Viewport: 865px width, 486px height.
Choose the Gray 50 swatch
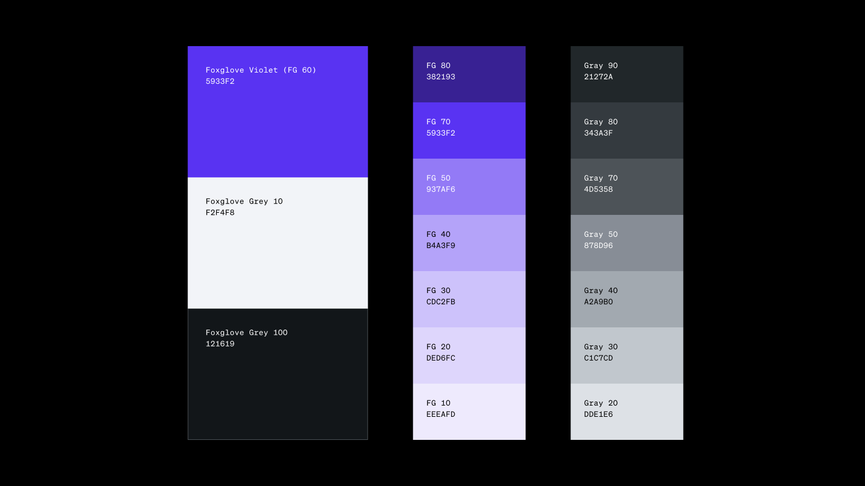click(x=627, y=243)
